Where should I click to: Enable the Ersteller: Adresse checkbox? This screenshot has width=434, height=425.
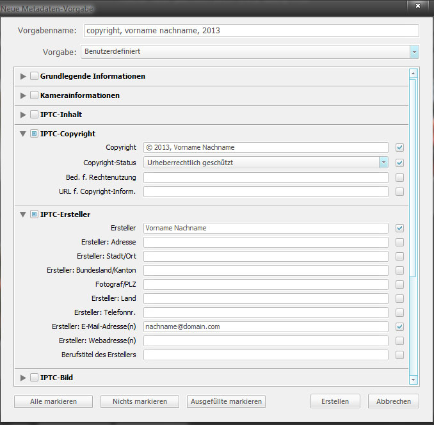[399, 242]
